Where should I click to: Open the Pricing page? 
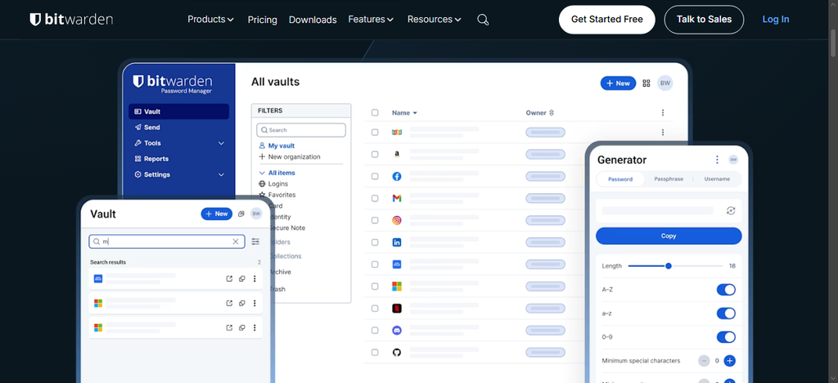pos(263,20)
